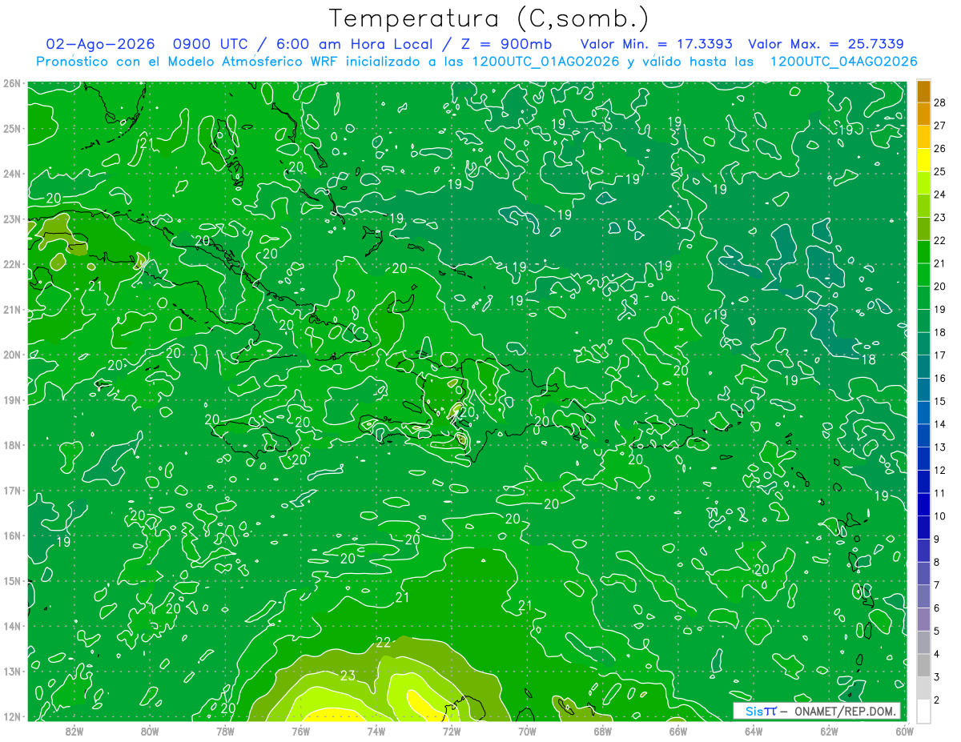Click the colorbar scale value '24'
The width and height of the screenshot is (961, 742).
[x=940, y=195]
